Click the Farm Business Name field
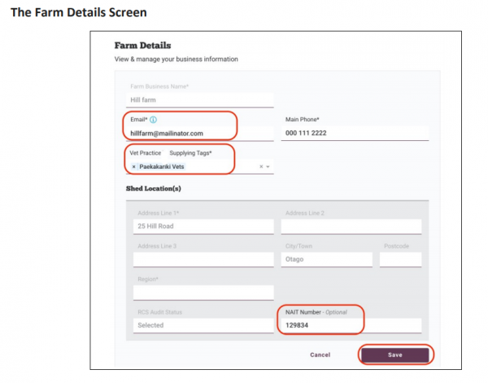The height and width of the screenshot is (383, 488). coord(201,99)
